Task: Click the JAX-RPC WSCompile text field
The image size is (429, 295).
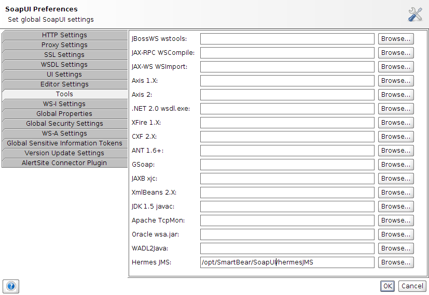Action: coord(287,53)
